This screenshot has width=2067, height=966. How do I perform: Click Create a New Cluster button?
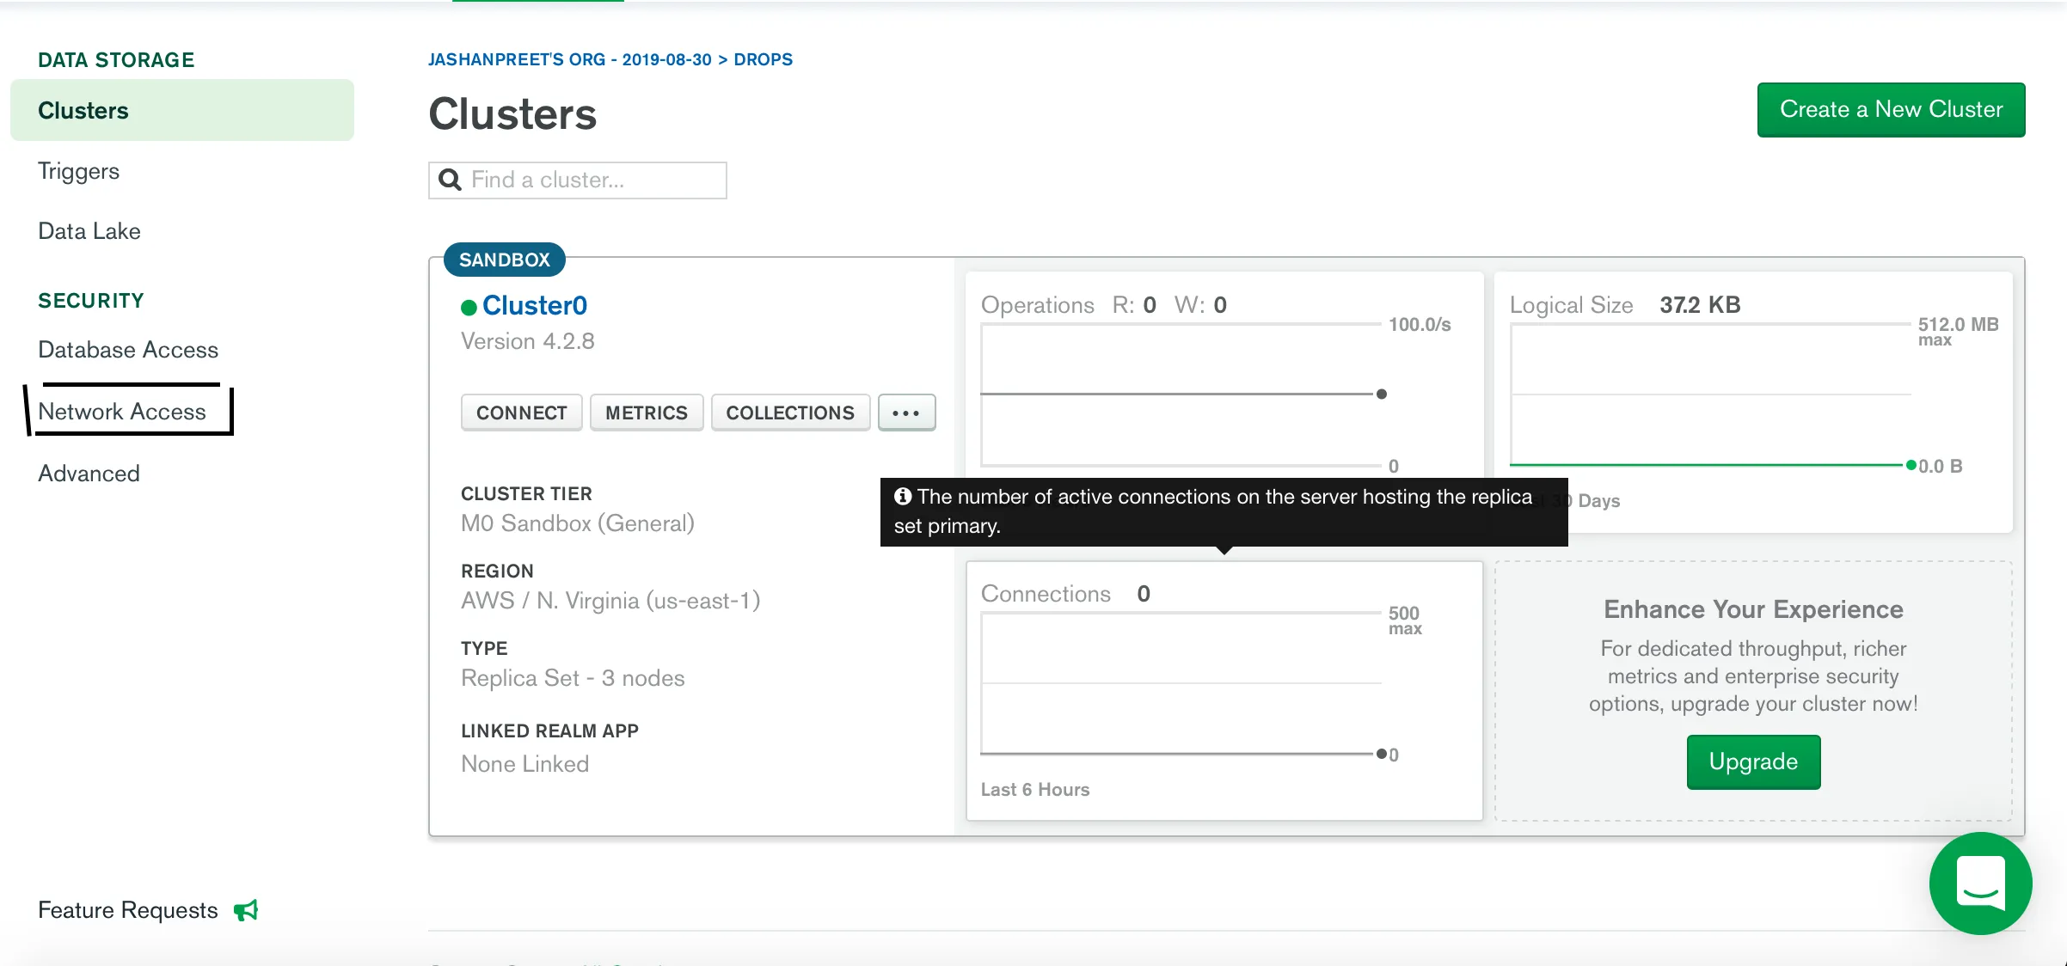(1891, 110)
